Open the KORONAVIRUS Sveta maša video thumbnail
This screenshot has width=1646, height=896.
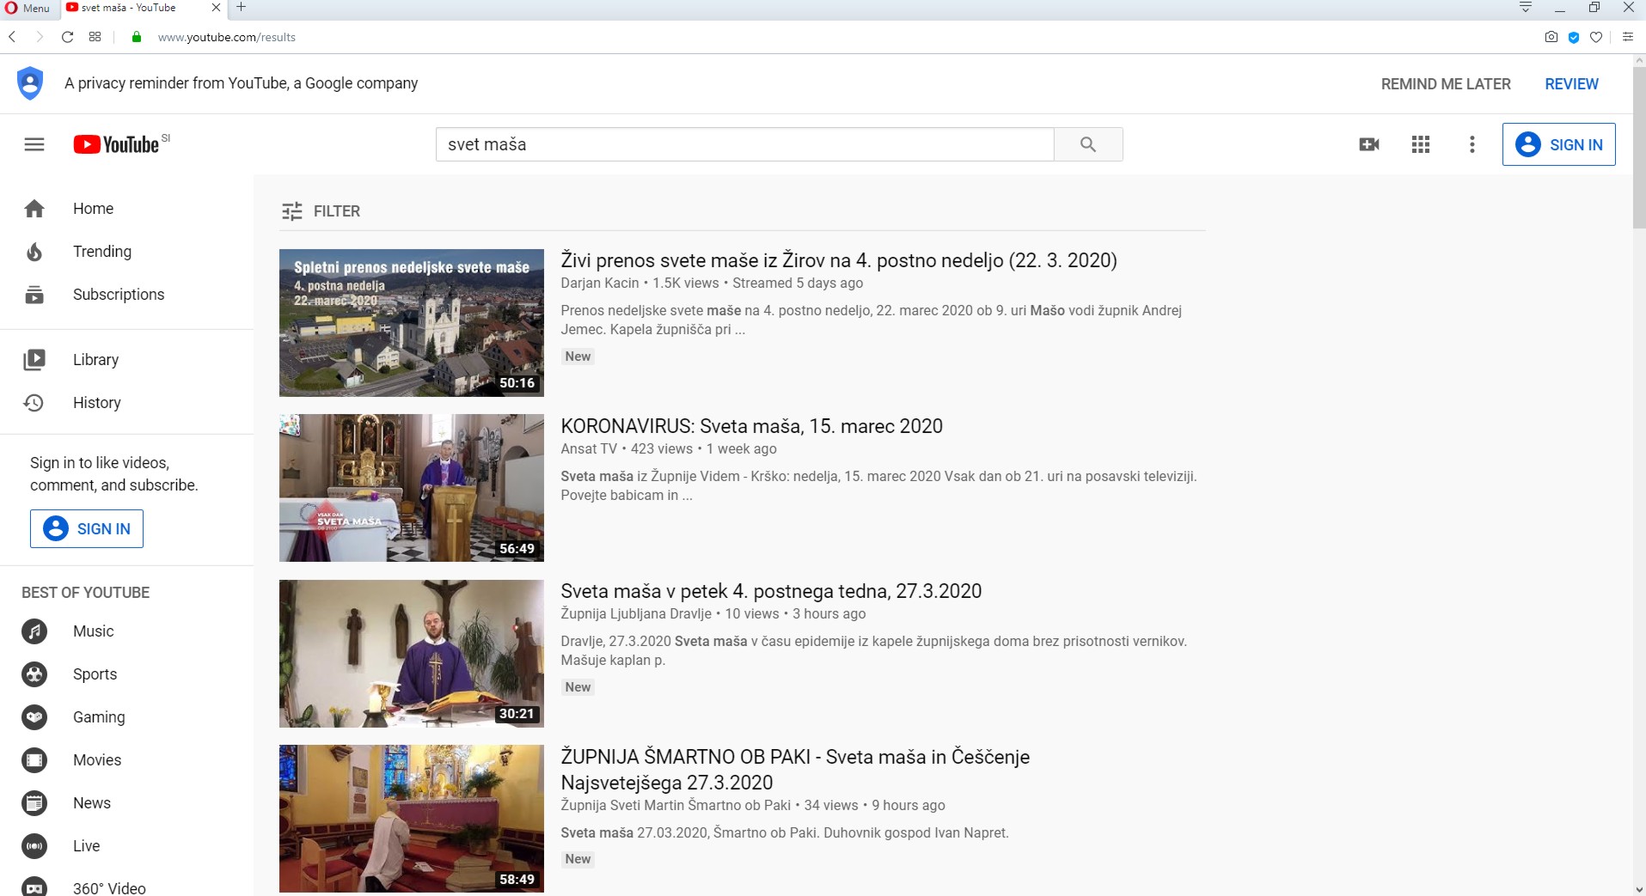(411, 488)
